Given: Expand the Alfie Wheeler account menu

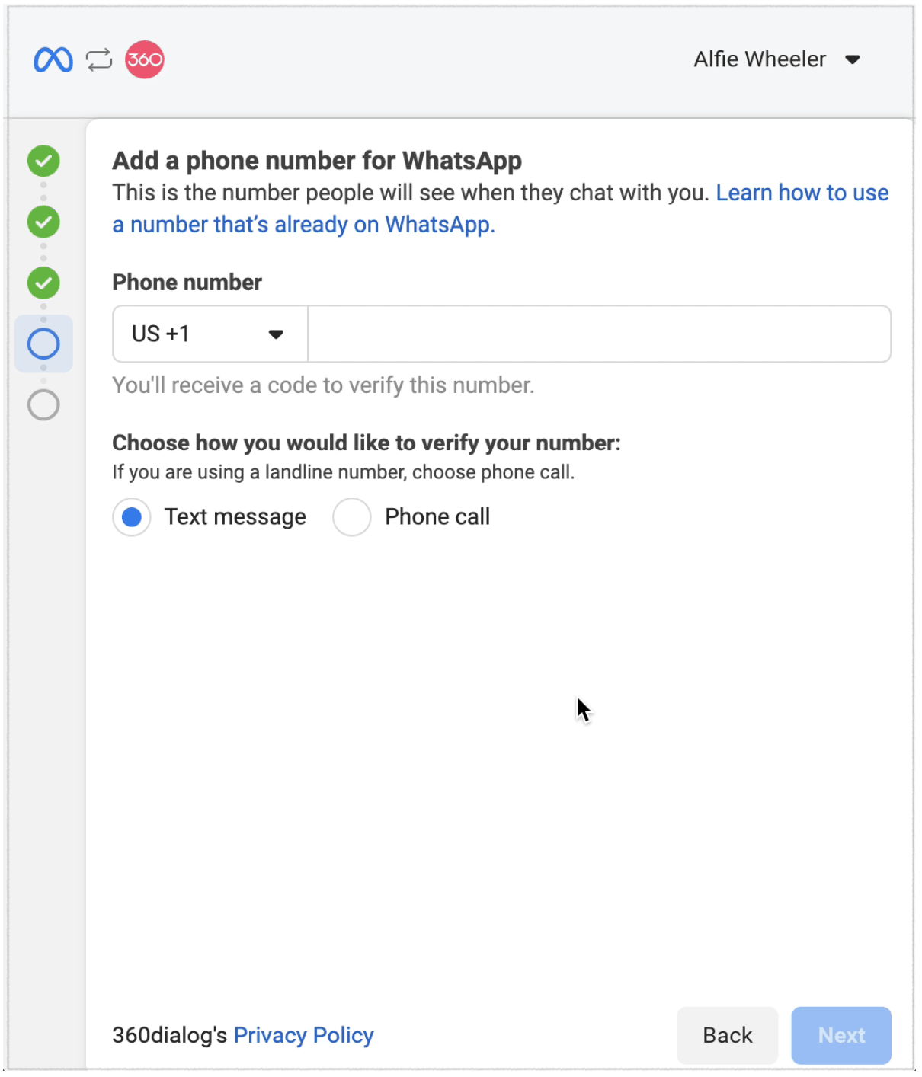Looking at the screenshot, I should (853, 59).
